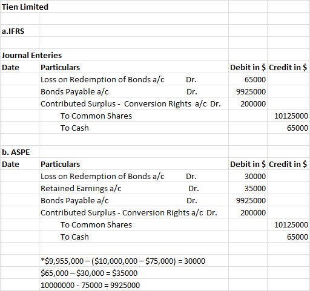Select ASPE 'Contributed Surplus - Conversion Rights' cell

pyautogui.click(x=134, y=212)
